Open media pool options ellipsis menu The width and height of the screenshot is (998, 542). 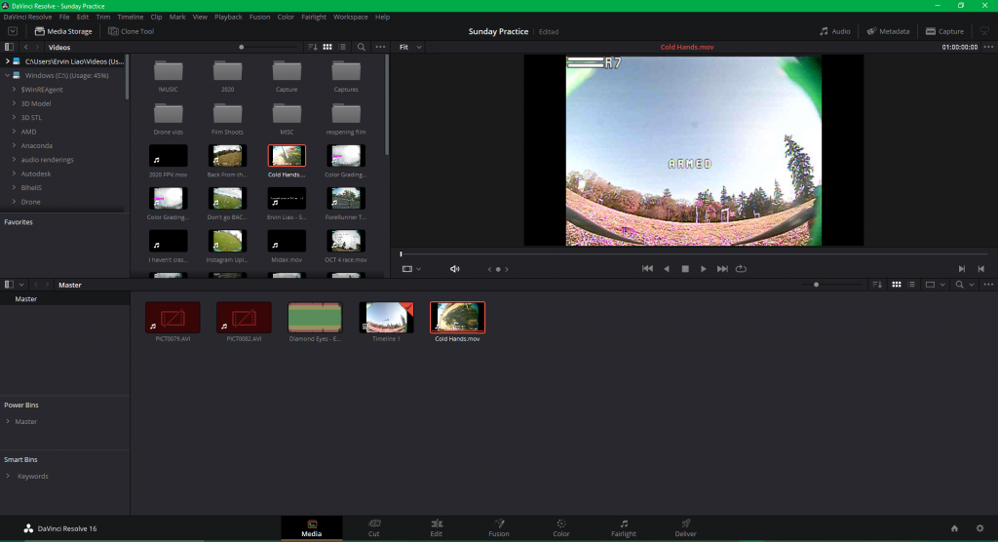[988, 285]
